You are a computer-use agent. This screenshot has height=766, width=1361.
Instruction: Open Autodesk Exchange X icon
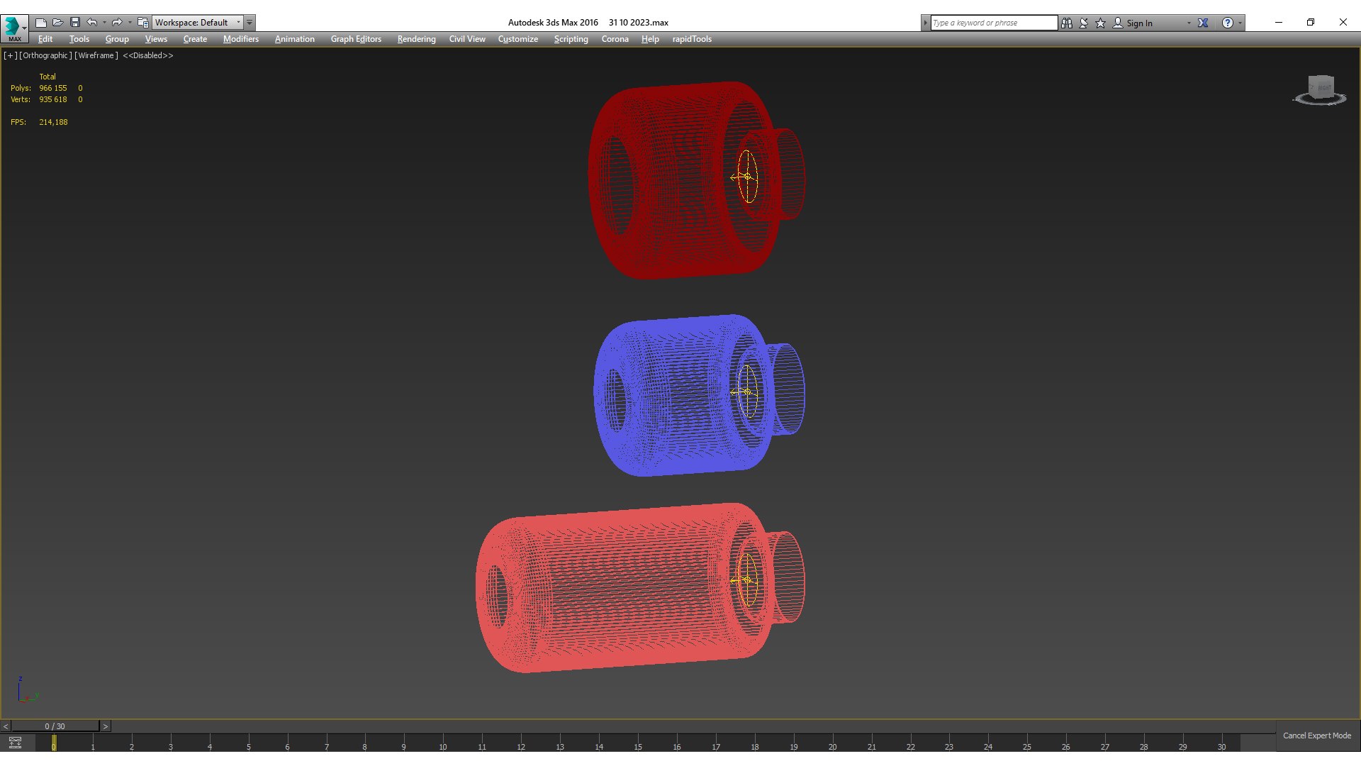[x=1203, y=23]
